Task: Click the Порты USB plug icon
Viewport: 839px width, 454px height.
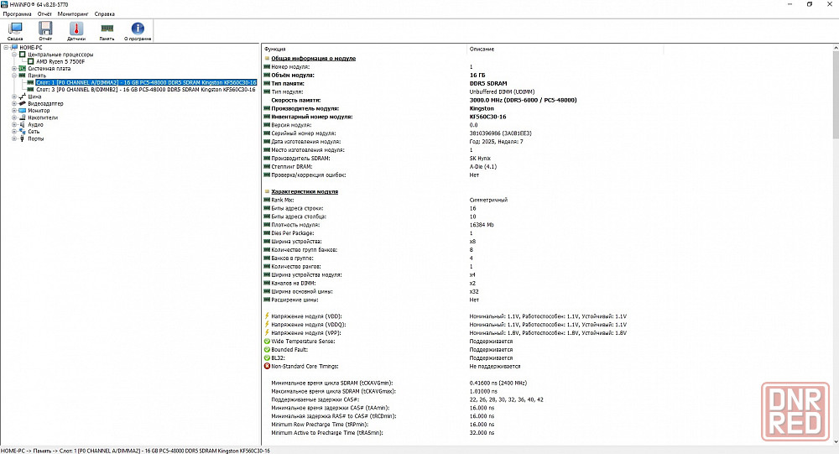Action: tap(23, 138)
